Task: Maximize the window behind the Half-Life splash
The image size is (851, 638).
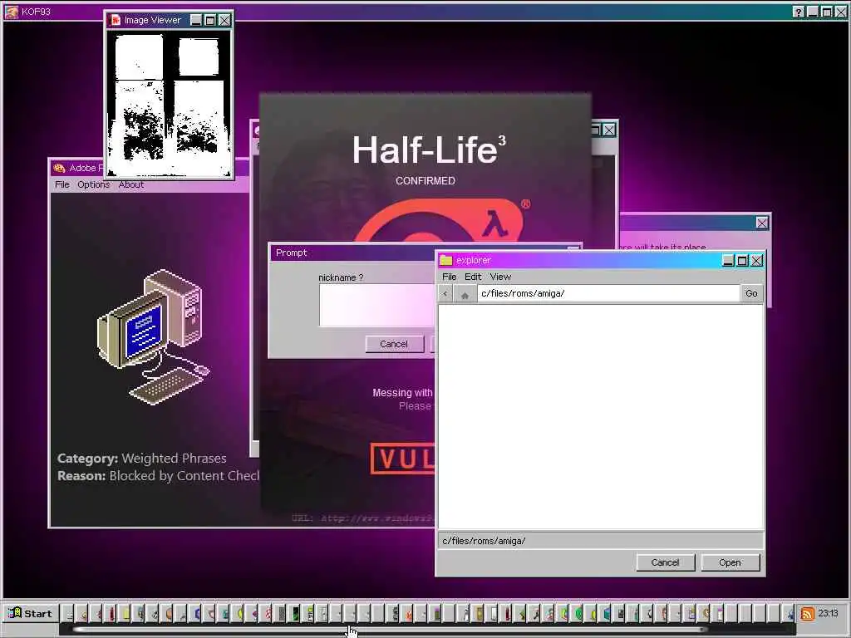Action: [x=595, y=130]
